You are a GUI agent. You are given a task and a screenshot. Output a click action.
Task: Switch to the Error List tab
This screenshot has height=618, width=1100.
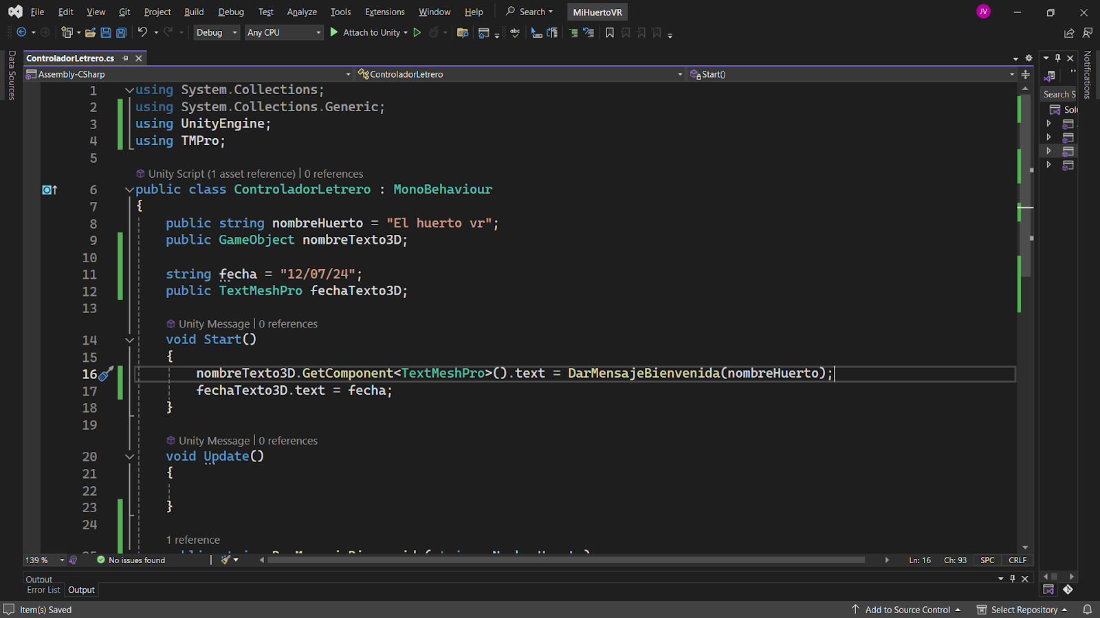tap(43, 590)
